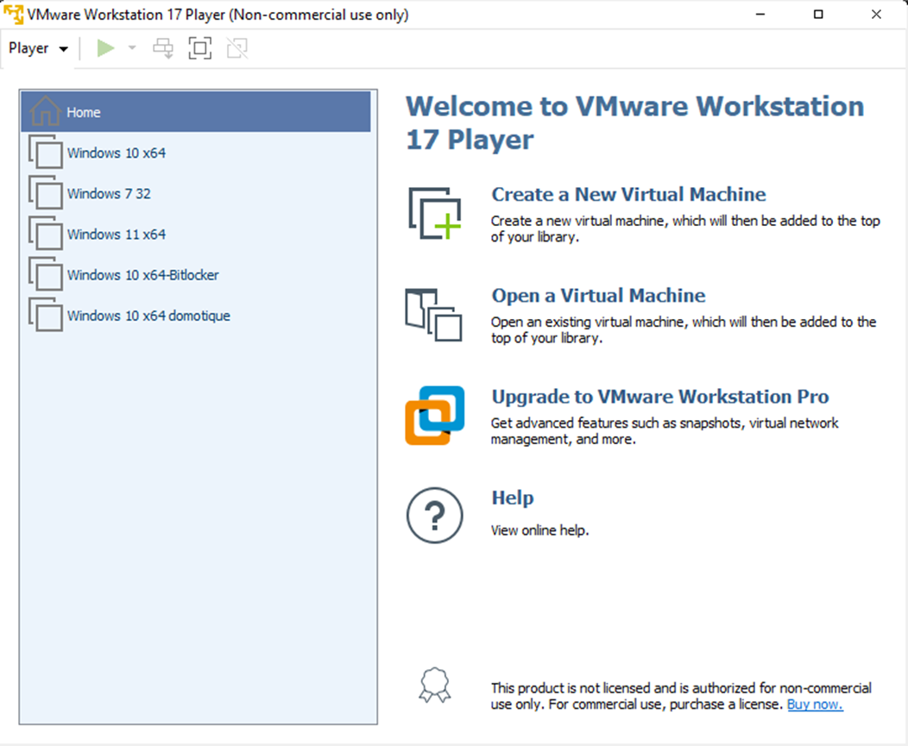Close the VMware Player window
Screen dimensions: 908x746
(x=876, y=14)
